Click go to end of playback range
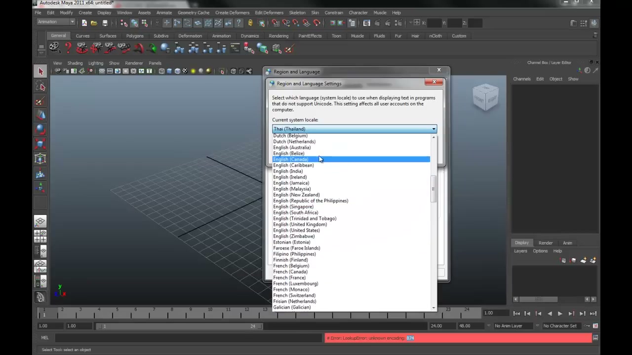Viewport: 632px width, 355px height. point(593,314)
